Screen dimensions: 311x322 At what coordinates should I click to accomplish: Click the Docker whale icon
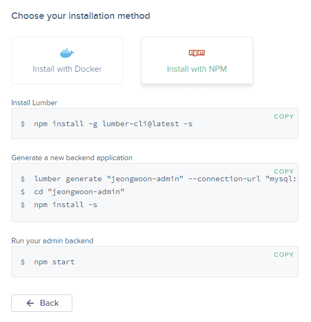[67, 53]
